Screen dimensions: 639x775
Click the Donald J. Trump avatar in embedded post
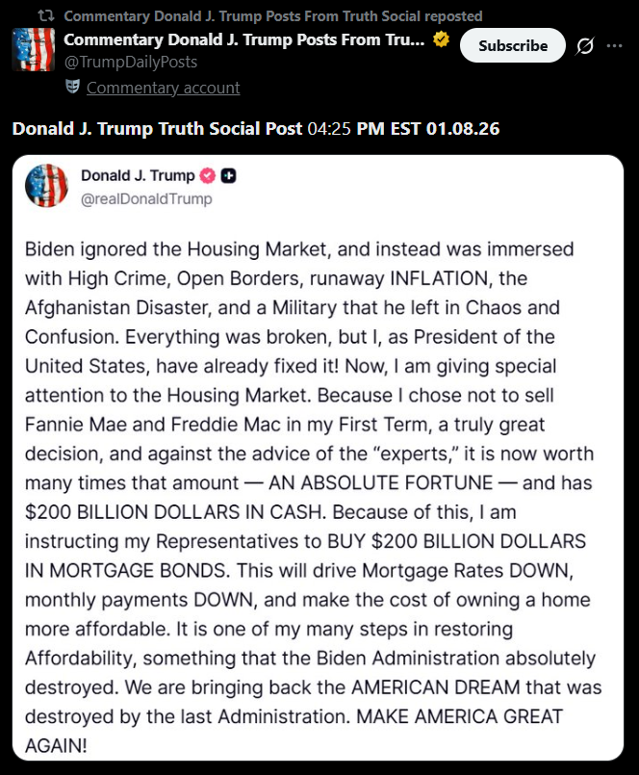pyautogui.click(x=46, y=187)
